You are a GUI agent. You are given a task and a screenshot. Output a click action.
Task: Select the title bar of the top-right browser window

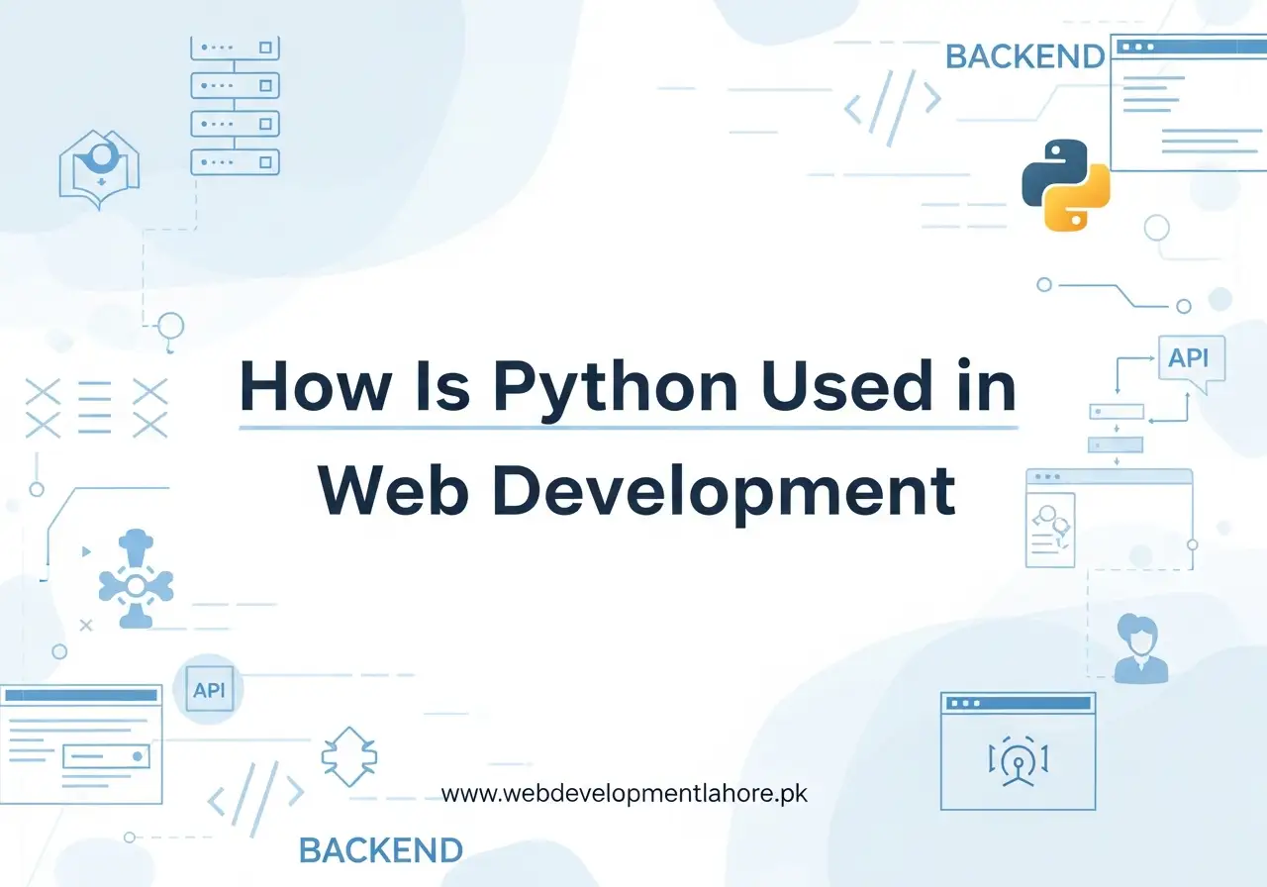pos(1188,46)
